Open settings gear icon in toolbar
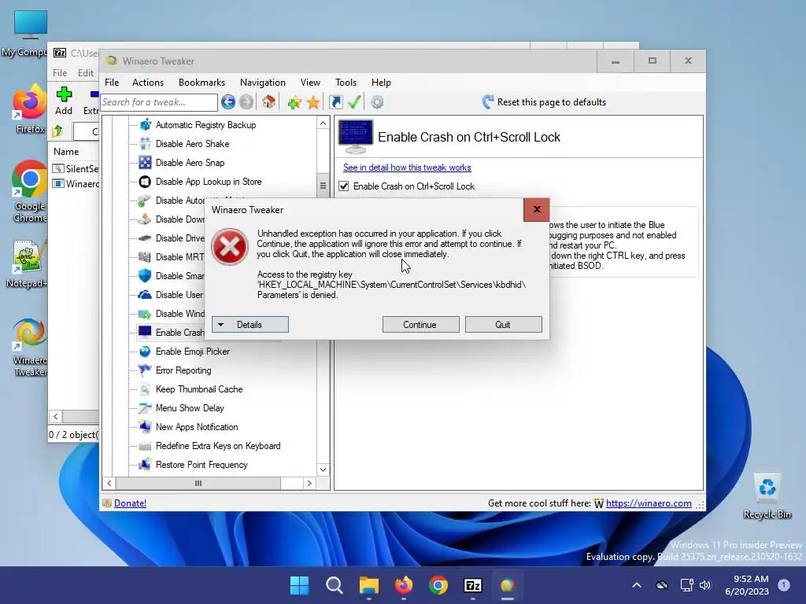The height and width of the screenshot is (604, 806). pos(377,102)
